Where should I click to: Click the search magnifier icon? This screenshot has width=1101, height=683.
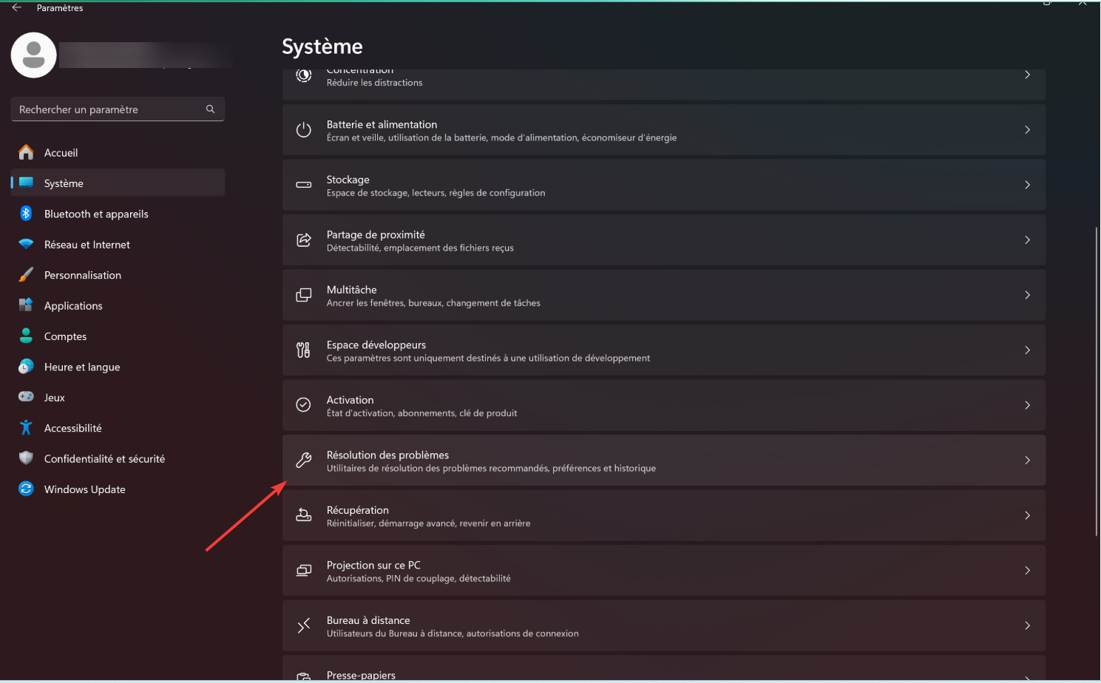pyautogui.click(x=211, y=109)
